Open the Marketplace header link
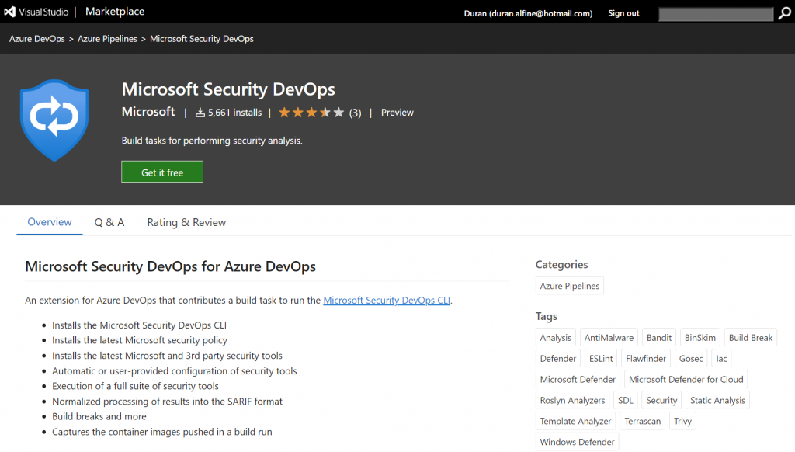795x452 pixels. coord(115,12)
